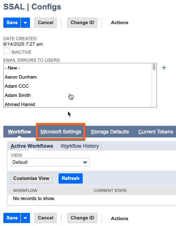Click the plus icon beside user list
Viewport: 176px width, 226px height.
164,68
